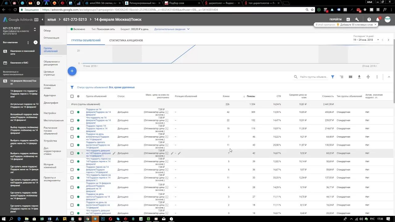Tick checkbox for 'Подарки на день влюбленных' row
395x222 pixels.
coord(72,137)
